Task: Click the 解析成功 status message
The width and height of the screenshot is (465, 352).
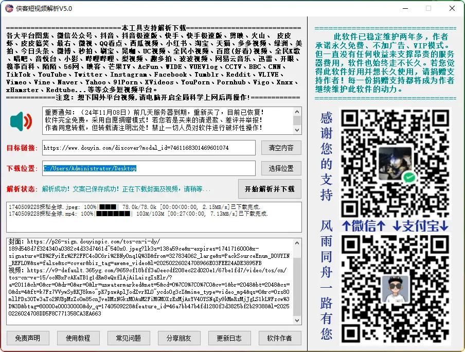Action: [127, 189]
